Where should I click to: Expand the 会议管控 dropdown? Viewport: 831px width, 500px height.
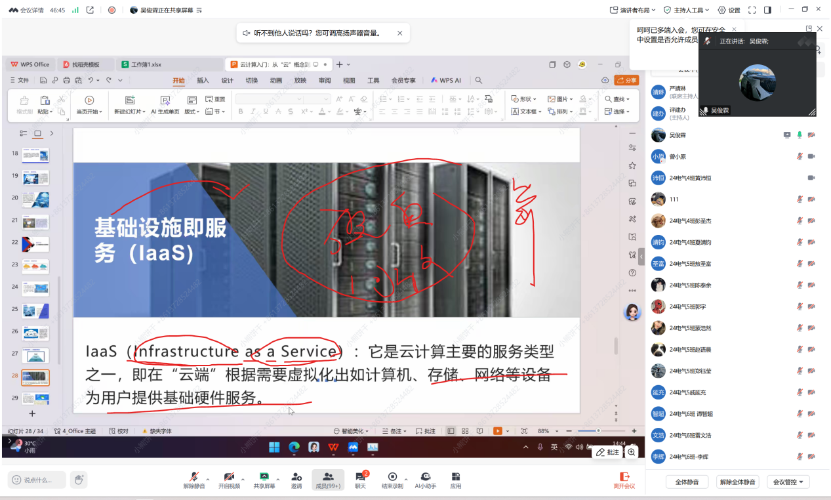click(x=787, y=481)
